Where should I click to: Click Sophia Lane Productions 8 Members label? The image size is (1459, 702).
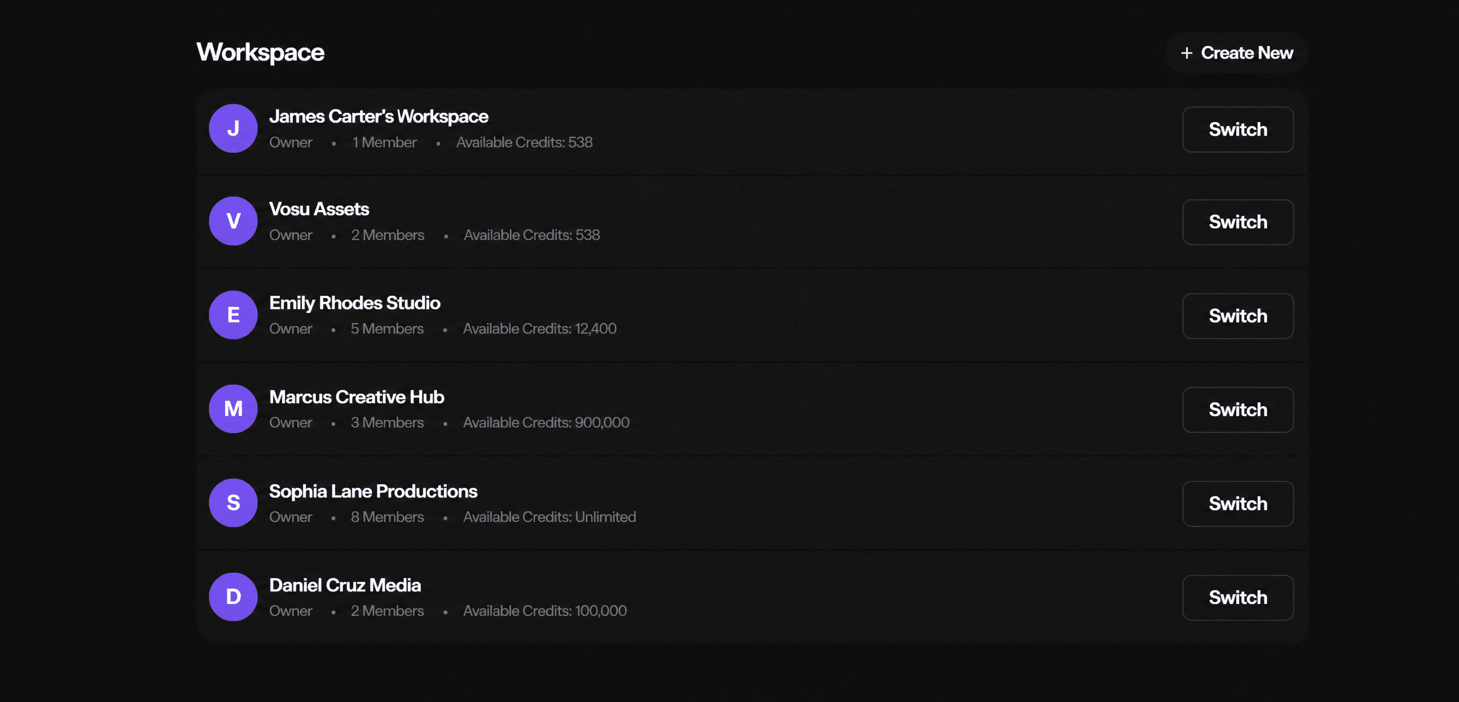point(387,517)
